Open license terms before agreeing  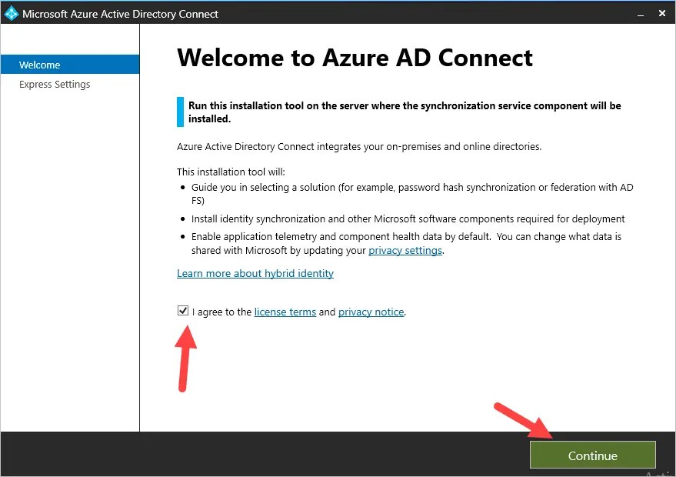[285, 312]
